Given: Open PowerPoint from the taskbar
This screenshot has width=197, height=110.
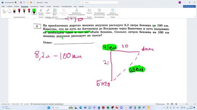Looking at the screenshot, I should pos(117,108).
